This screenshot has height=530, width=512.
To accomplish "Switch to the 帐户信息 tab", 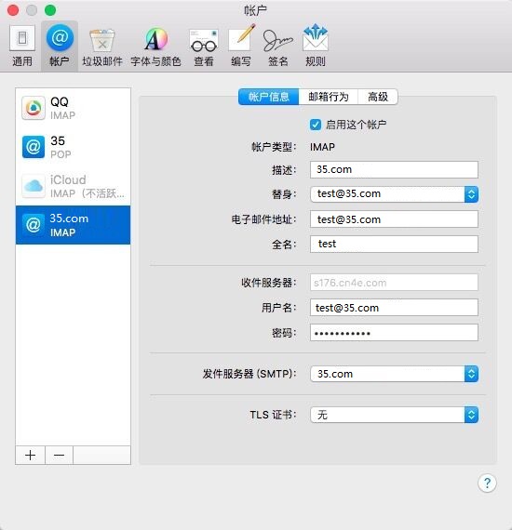I will click(268, 97).
